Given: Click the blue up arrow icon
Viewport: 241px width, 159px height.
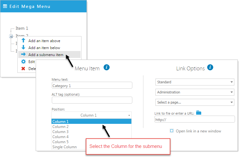Looking at the screenshot, I should (x=23, y=40).
